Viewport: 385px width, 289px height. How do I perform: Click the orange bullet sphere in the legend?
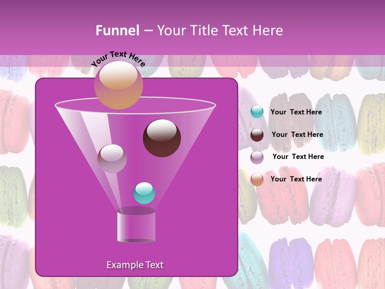pyautogui.click(x=257, y=179)
